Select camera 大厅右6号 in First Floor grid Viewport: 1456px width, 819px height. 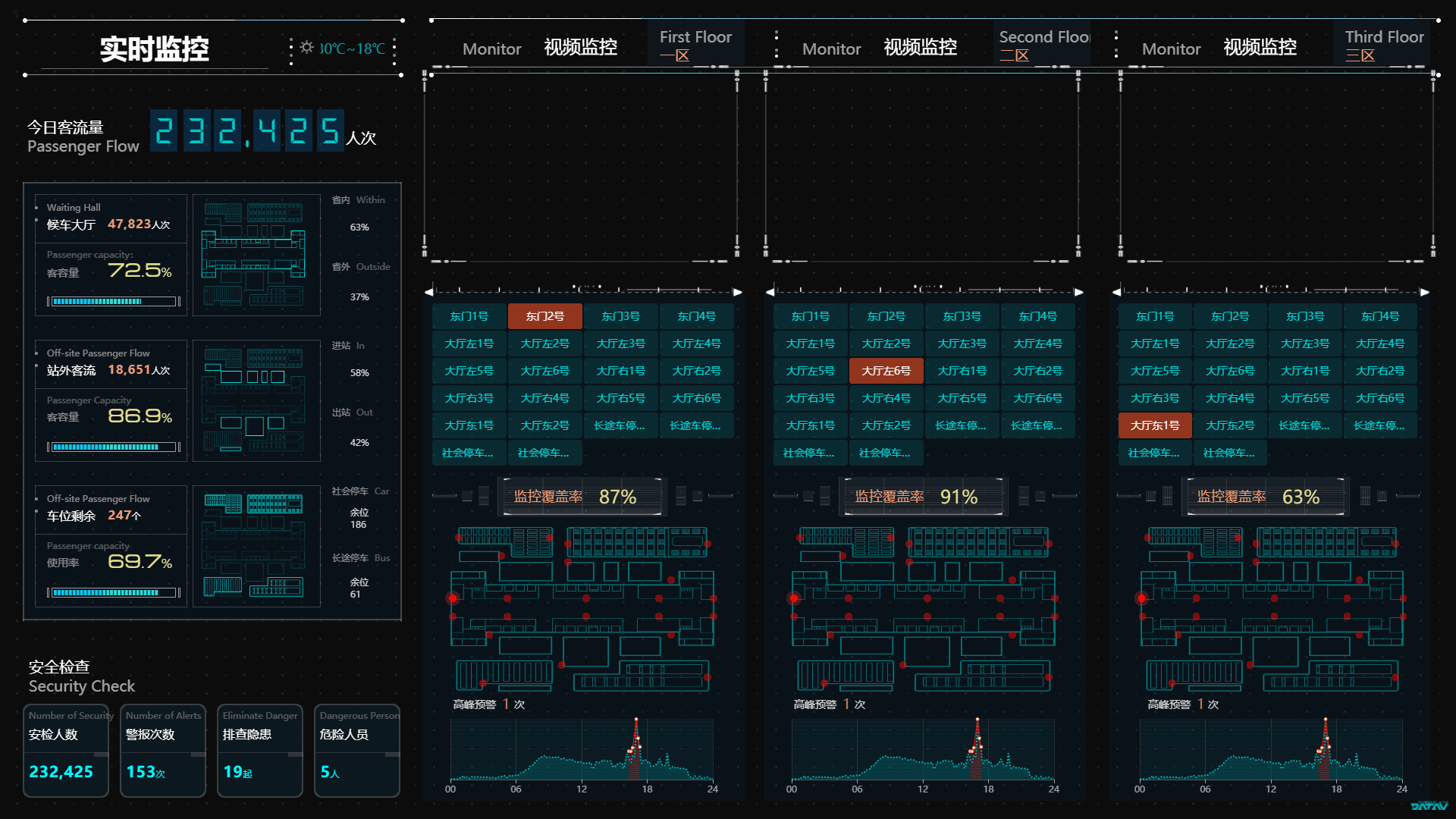click(697, 398)
